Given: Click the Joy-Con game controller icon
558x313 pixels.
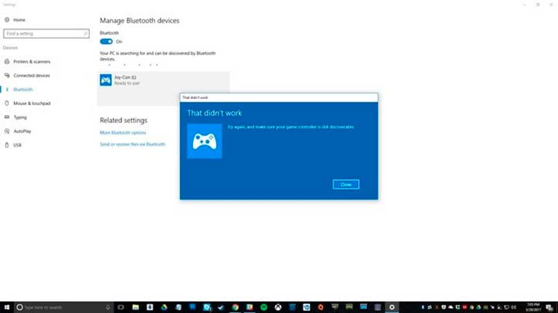Looking at the screenshot, I should [106, 80].
